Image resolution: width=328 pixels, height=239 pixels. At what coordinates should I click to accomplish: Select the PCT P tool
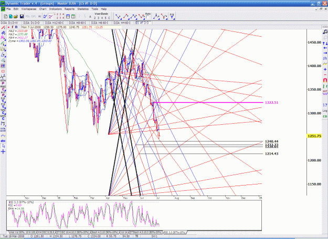pyautogui.click(x=3, y=94)
